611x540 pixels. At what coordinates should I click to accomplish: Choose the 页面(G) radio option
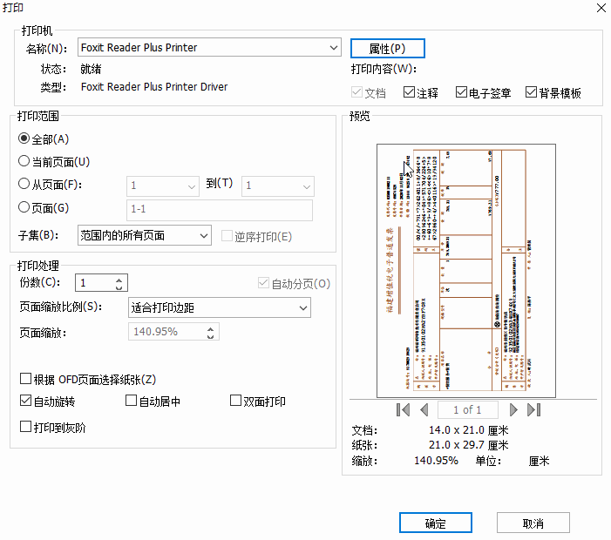24,207
